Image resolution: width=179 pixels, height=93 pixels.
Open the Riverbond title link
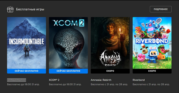(x=139, y=80)
